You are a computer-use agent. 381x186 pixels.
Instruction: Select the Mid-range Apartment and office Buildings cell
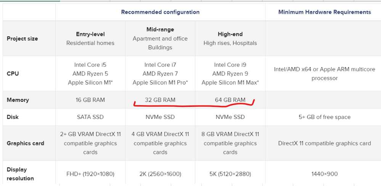point(160,38)
